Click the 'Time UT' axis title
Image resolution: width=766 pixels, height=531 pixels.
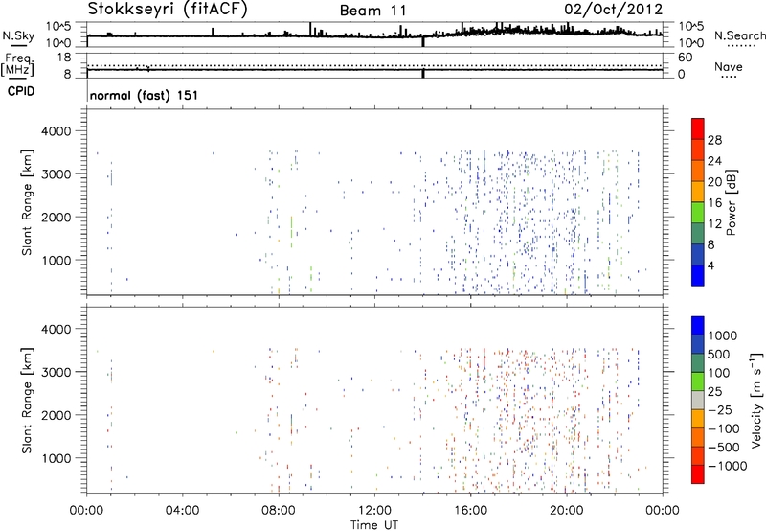click(x=374, y=525)
